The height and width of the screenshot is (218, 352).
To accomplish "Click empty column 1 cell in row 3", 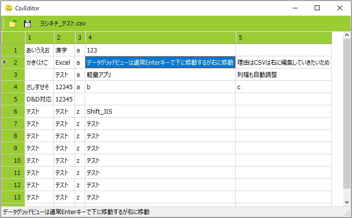I will [x=39, y=74].
